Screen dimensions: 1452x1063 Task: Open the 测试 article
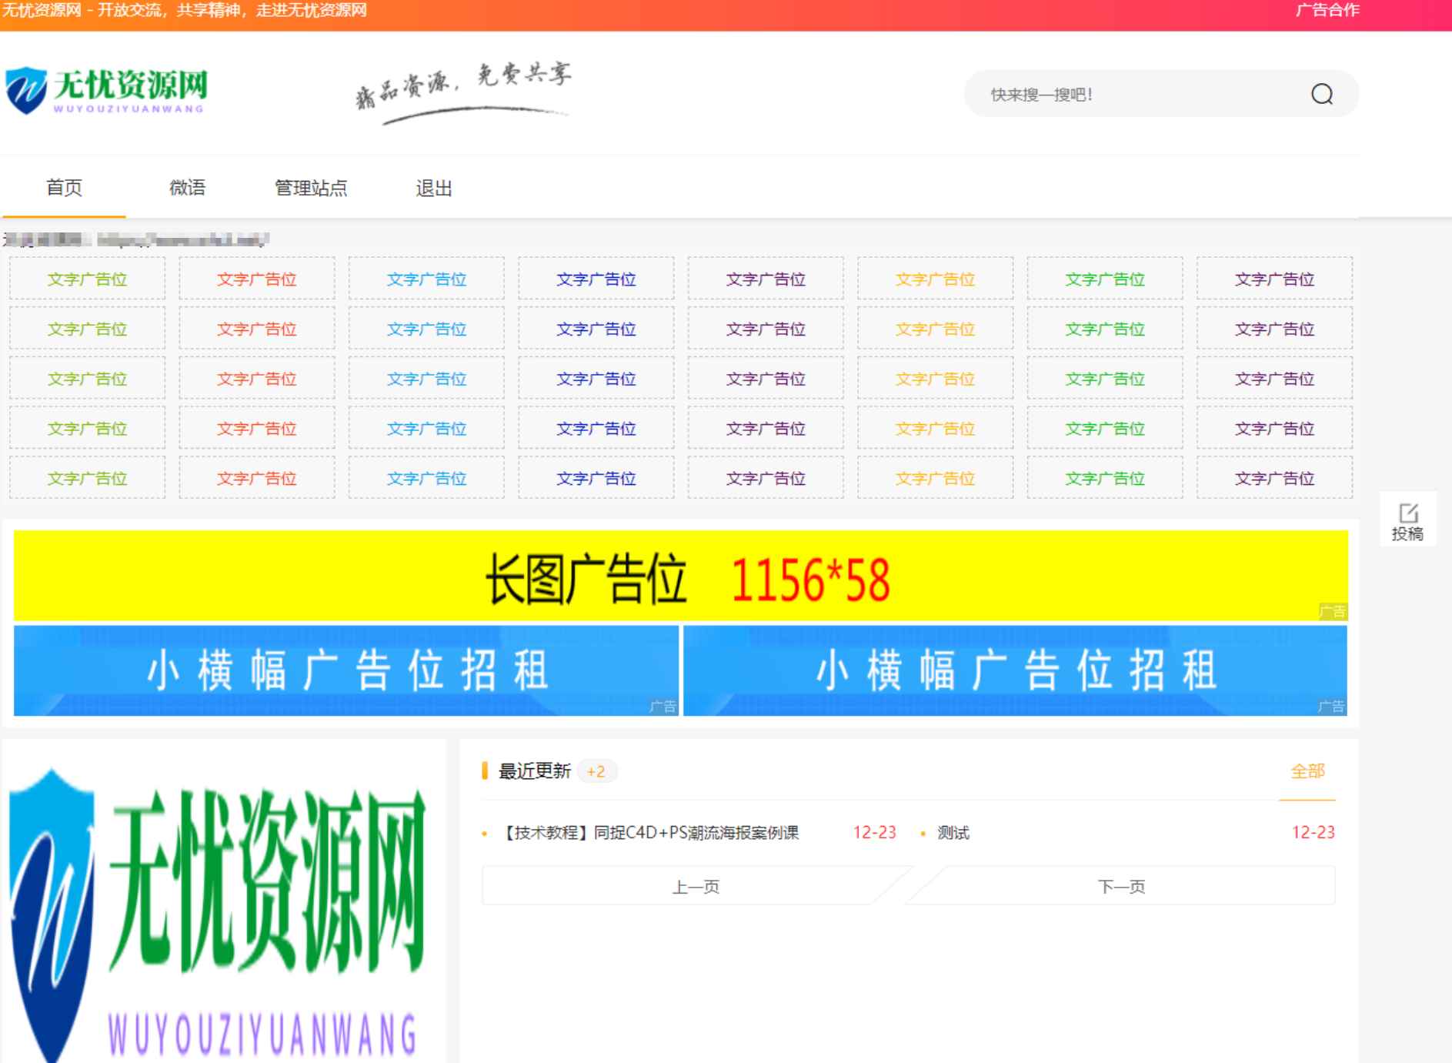953,833
